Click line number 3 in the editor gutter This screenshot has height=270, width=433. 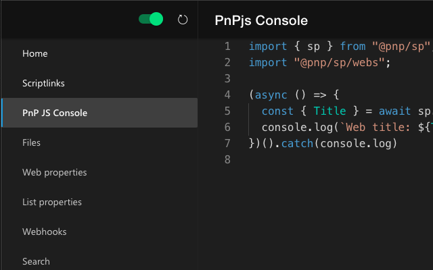227,79
